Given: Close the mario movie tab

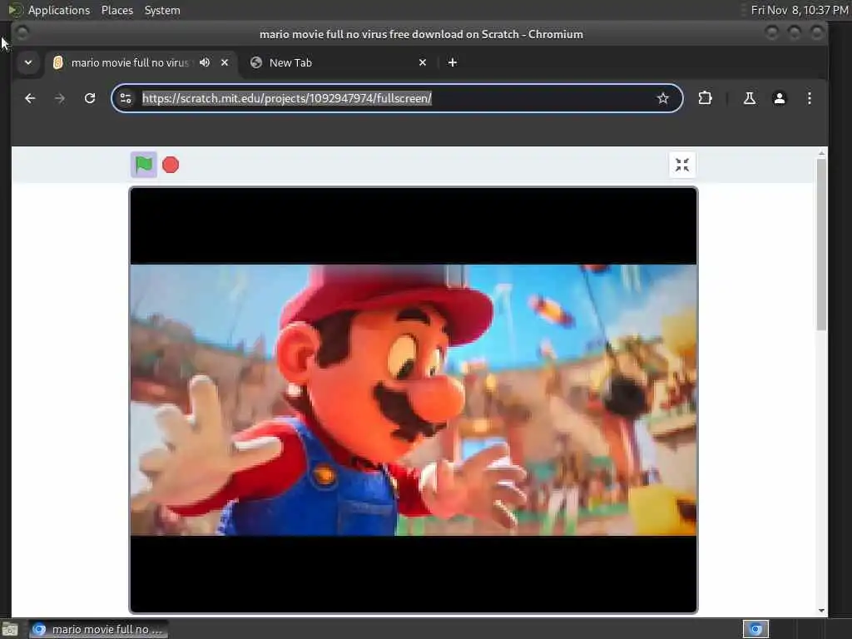Looking at the screenshot, I should click(x=225, y=62).
